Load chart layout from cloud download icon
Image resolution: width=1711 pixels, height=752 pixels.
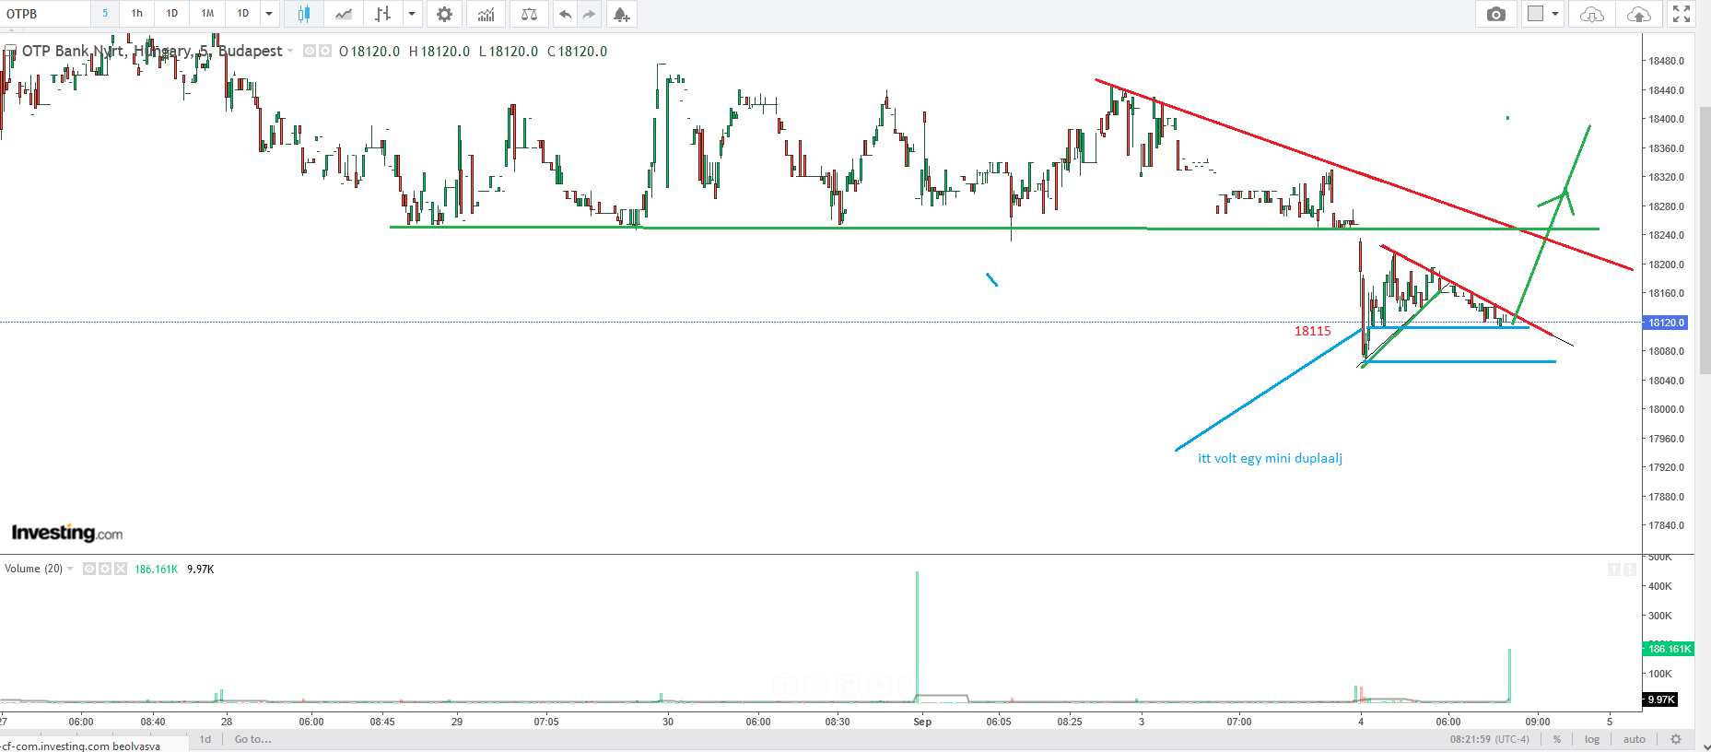click(x=1591, y=14)
